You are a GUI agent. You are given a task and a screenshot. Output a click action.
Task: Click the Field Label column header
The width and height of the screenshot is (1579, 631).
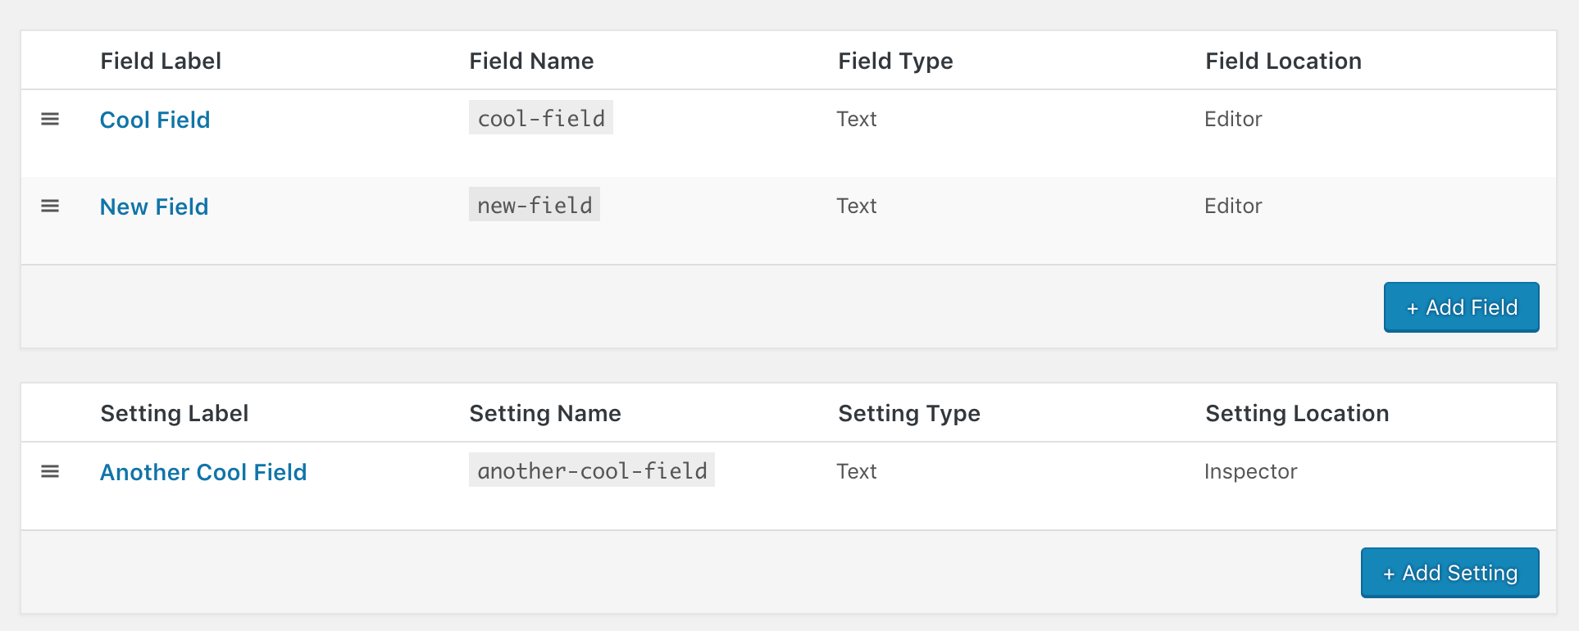pos(161,61)
